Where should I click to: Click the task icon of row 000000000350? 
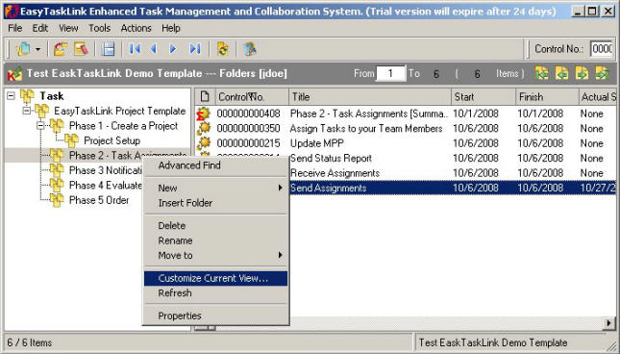[205, 128]
